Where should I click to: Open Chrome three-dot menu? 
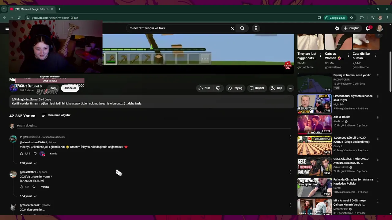387,18
